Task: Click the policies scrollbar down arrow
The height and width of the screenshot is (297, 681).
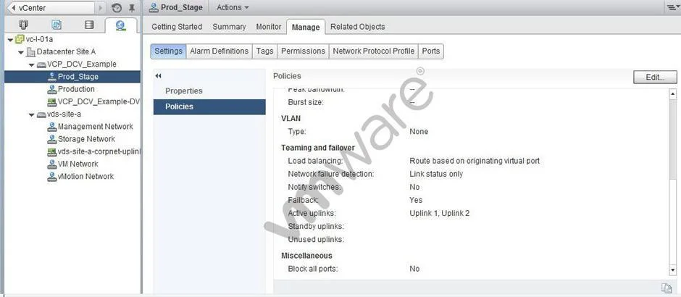Action: coord(673,270)
